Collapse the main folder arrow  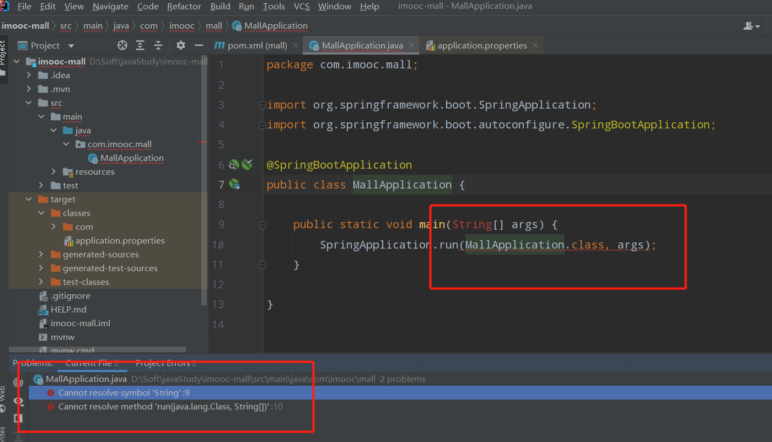tap(41, 116)
